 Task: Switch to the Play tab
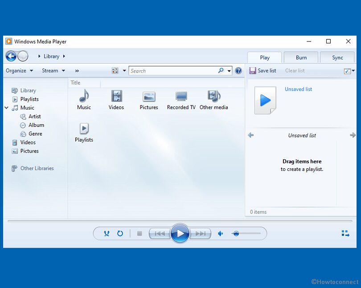coord(265,57)
